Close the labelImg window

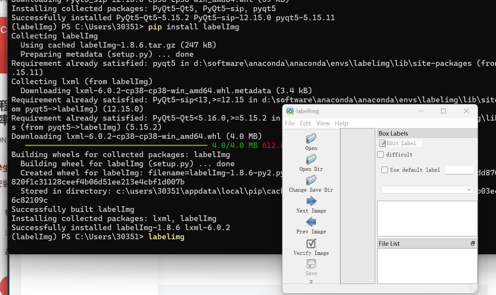click(x=466, y=111)
